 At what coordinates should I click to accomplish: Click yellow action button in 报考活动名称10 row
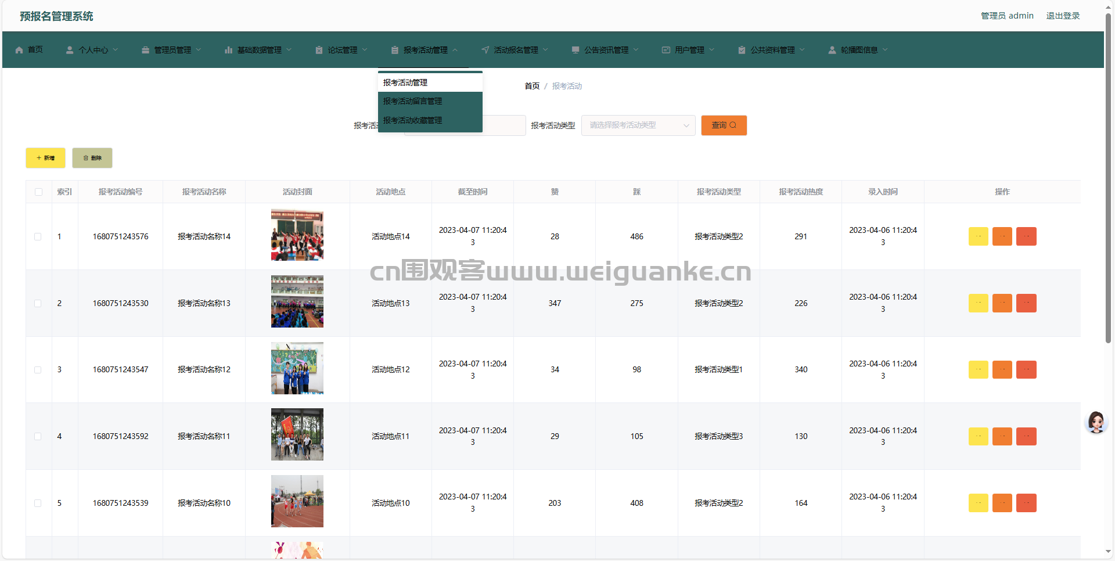click(978, 503)
